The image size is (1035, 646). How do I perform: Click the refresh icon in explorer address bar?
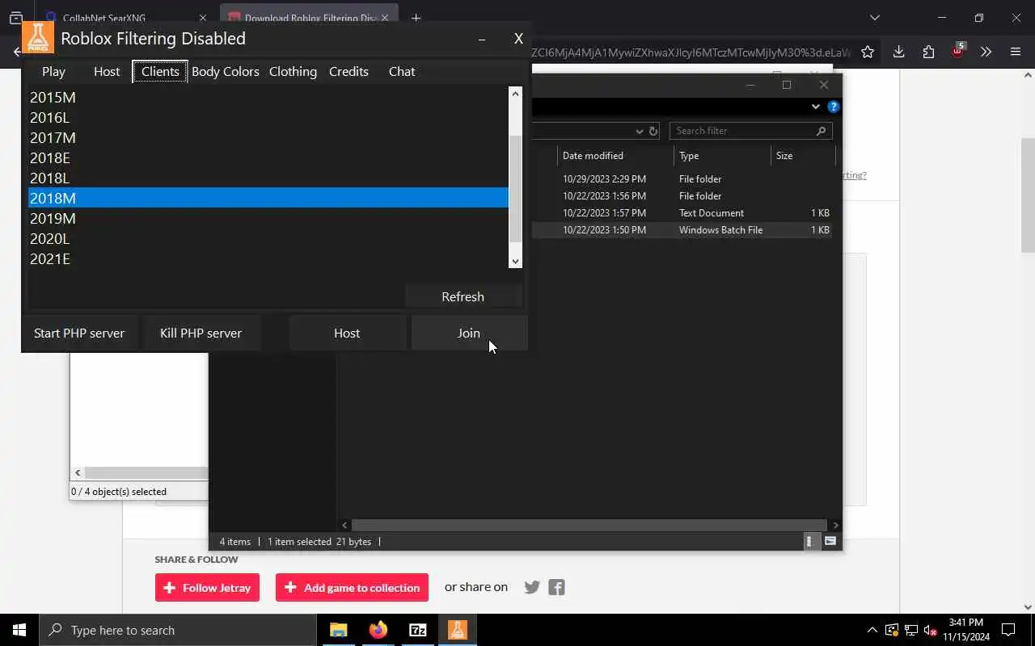click(653, 131)
